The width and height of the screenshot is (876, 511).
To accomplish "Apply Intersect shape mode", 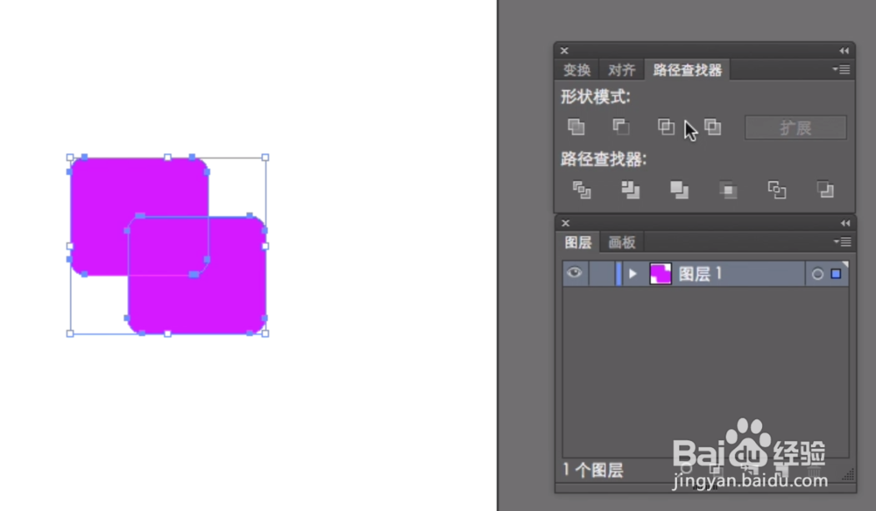I will coord(666,127).
